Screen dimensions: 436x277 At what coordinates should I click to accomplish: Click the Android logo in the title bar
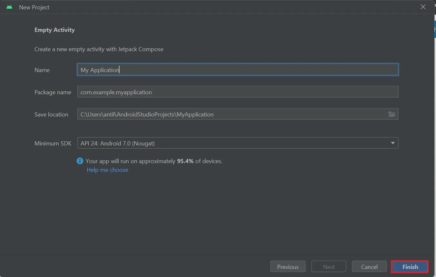(x=9, y=7)
